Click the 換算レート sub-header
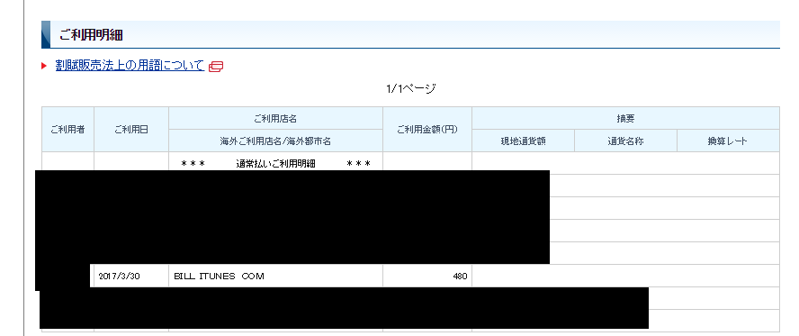This screenshot has width=799, height=336. click(728, 141)
